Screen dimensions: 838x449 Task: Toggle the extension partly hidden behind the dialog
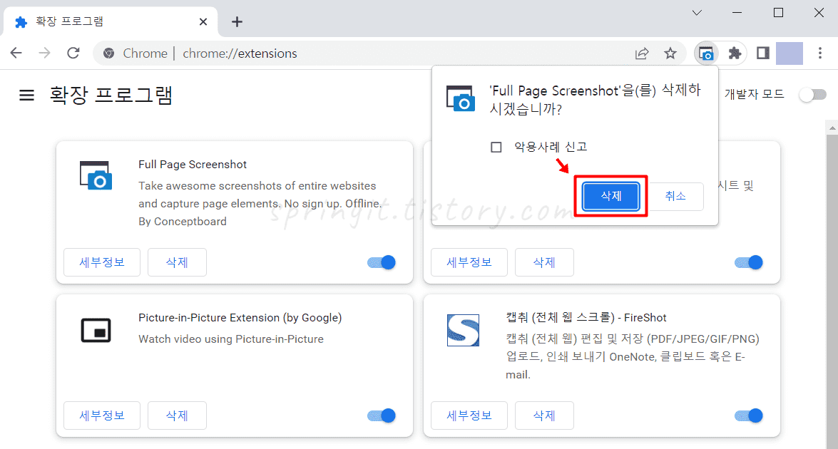749,262
